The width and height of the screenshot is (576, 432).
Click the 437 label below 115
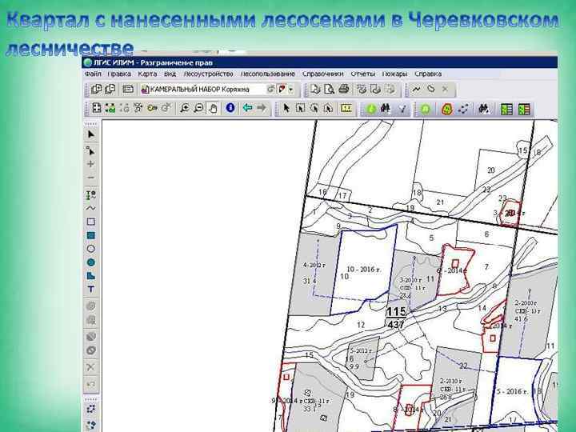coord(396,324)
